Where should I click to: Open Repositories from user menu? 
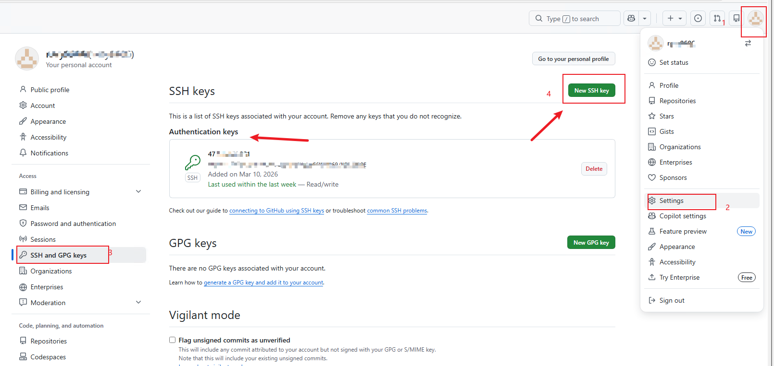click(x=702, y=101)
